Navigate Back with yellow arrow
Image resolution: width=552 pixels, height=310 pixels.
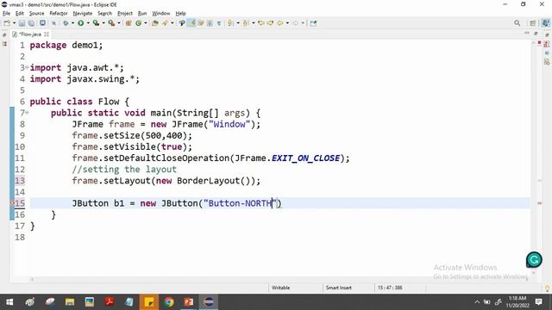coord(279,23)
